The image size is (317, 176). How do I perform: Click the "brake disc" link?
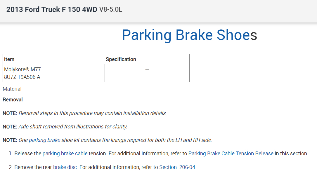tap(65, 167)
